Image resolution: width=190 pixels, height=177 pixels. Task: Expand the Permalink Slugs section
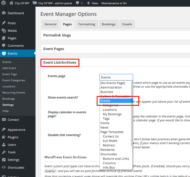pyautogui.click(x=57, y=35)
